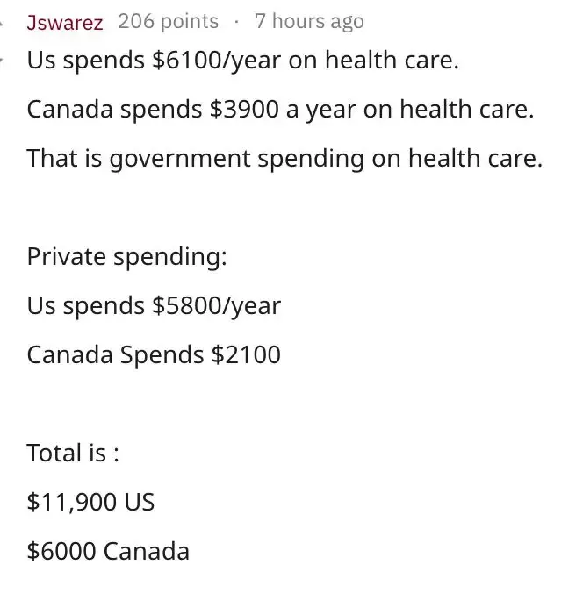Click the Total is : line
The height and width of the screenshot is (593, 583).
click(73, 453)
